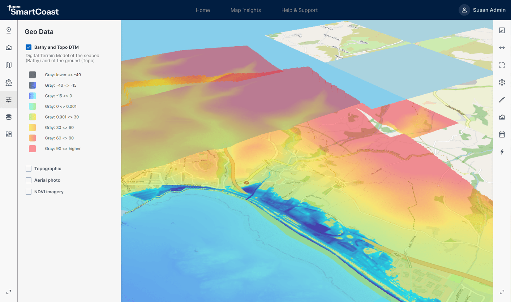Click the vessel ship icon in left sidebar
Image resolution: width=511 pixels, height=302 pixels.
[9, 82]
